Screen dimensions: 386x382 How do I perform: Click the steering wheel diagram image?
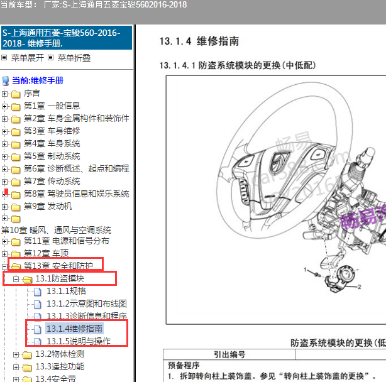276,200
